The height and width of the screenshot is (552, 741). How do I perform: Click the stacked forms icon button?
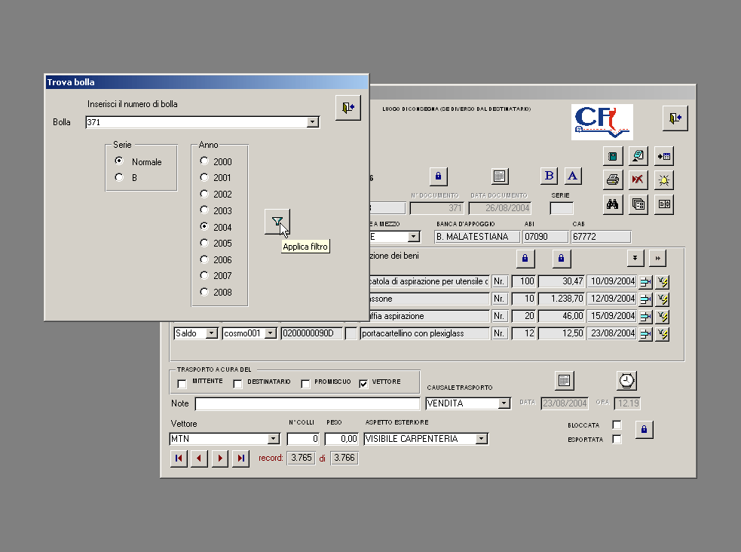(x=638, y=204)
